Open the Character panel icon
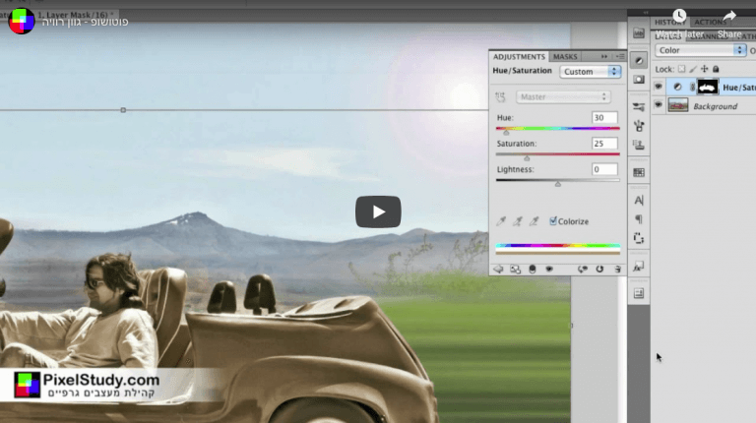The height and width of the screenshot is (423, 756). pyautogui.click(x=638, y=201)
